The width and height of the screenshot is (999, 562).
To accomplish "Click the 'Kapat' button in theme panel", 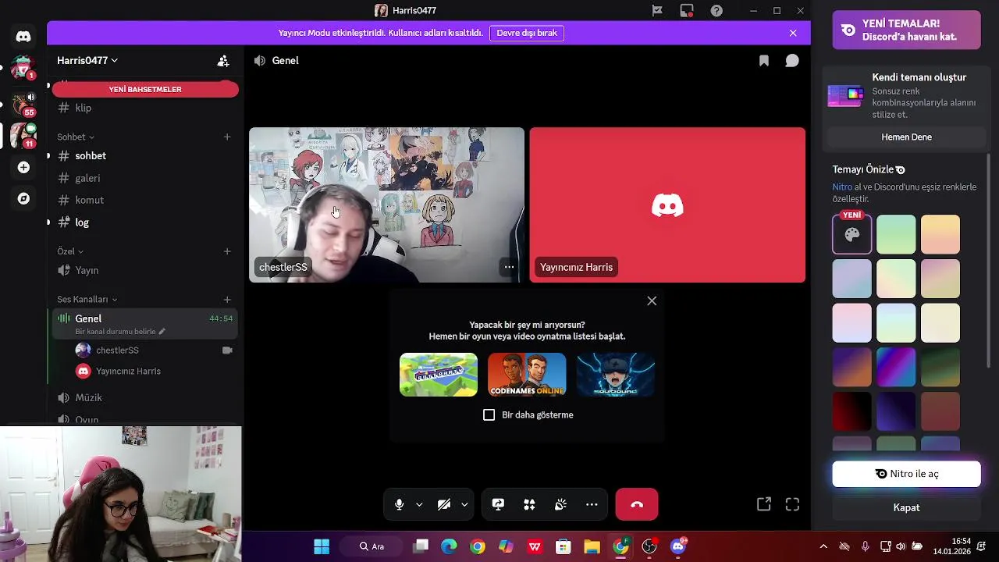I will pyautogui.click(x=906, y=507).
